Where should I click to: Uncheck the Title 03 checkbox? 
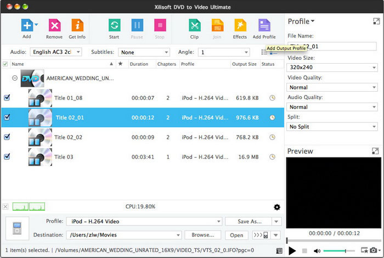pos(7,156)
